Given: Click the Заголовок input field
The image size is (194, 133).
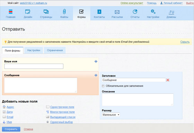Looking at the screenshot, I should tap(134, 80).
